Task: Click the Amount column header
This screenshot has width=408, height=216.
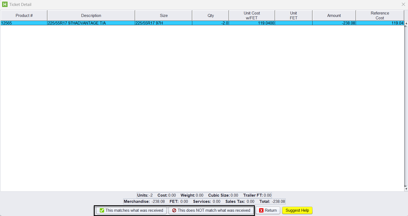Action: (334, 16)
